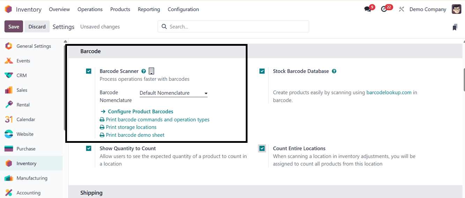Click the CRM sidebar icon
This screenshot has height=198, width=465.
pos(9,75)
